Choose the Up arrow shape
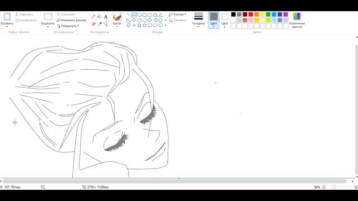This screenshot has width=358, height=201. (161, 20)
